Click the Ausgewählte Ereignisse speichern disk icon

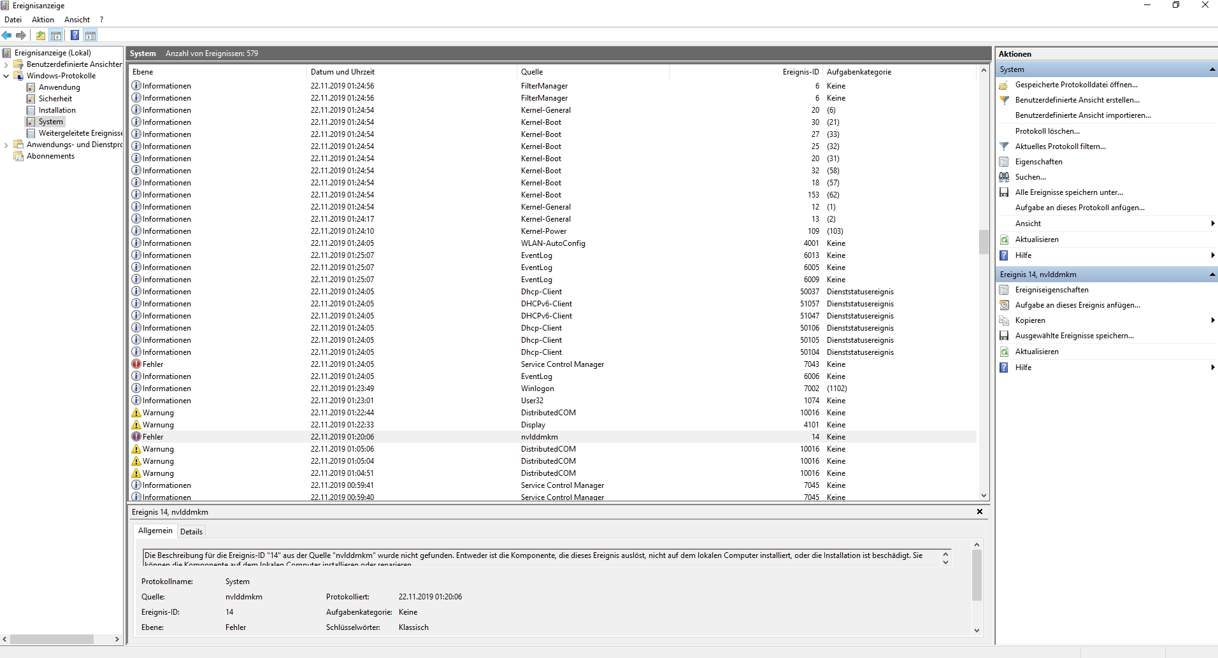[x=1004, y=336]
